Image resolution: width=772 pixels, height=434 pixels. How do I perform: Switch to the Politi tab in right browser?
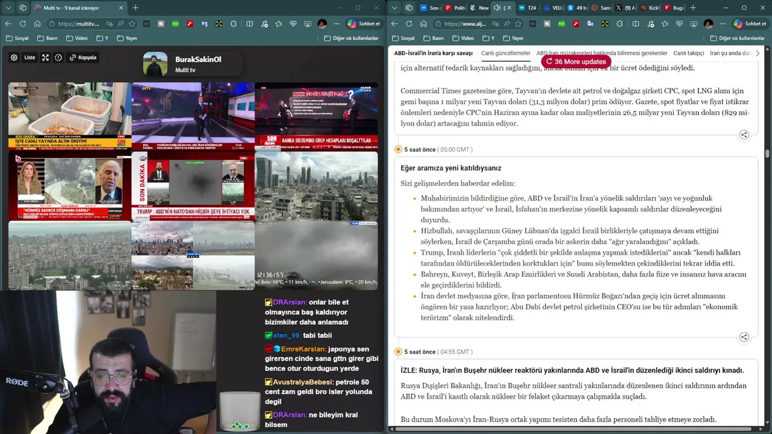[455, 8]
